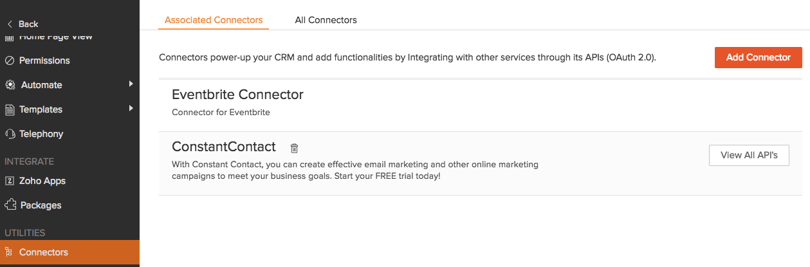This screenshot has height=267, width=810.
Task: Click the Automate gear icon
Action: [x=10, y=85]
